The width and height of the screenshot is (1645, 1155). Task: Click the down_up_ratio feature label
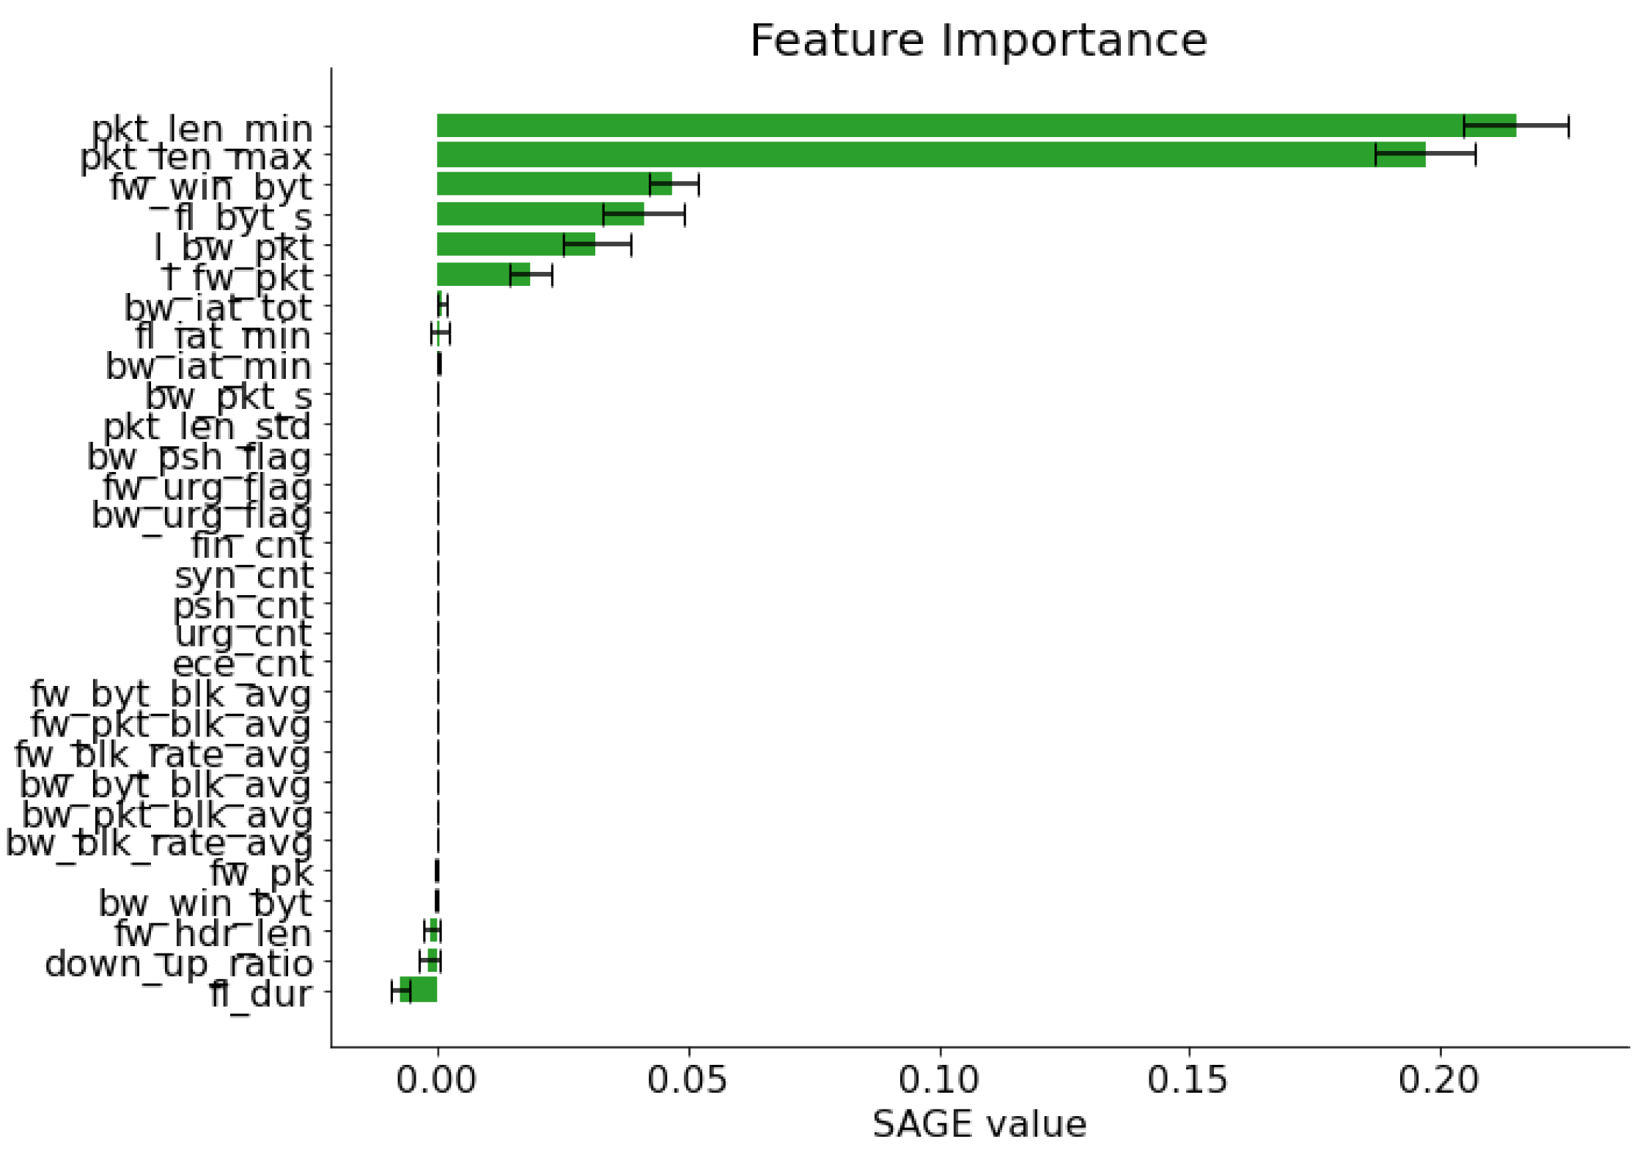(179, 964)
